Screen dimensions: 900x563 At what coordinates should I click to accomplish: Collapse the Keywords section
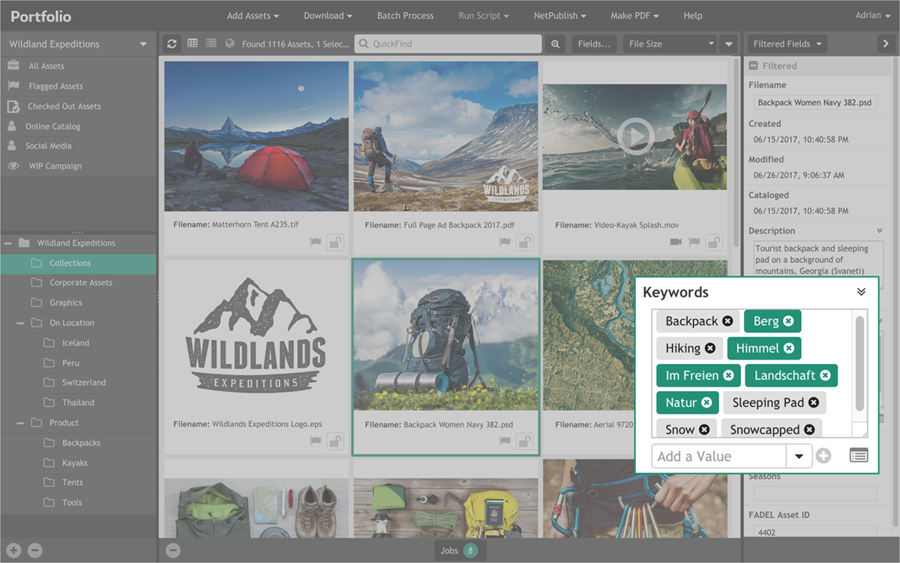coord(861,292)
